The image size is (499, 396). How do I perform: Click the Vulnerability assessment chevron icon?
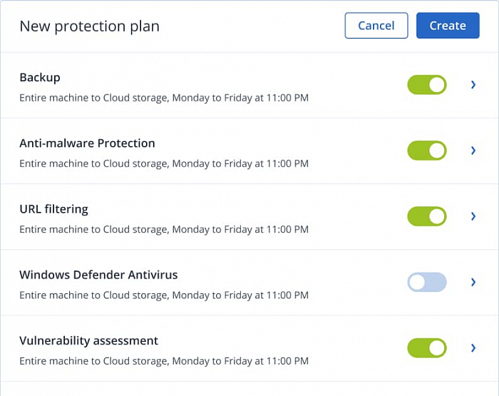coord(473,347)
